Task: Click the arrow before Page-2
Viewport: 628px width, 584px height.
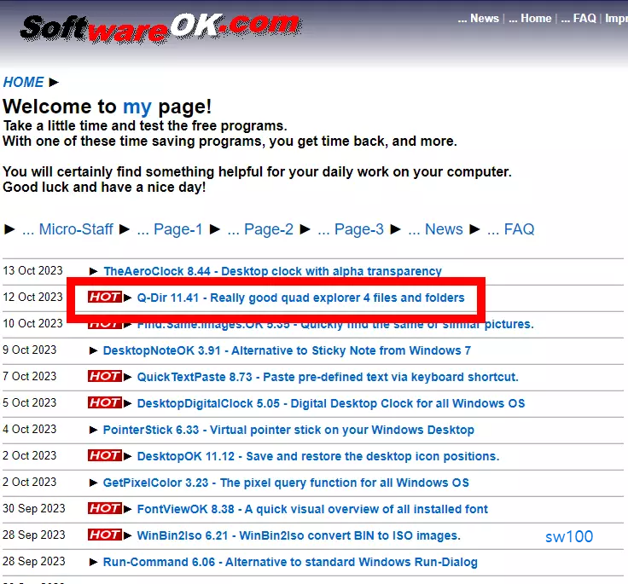Action: pyautogui.click(x=215, y=229)
